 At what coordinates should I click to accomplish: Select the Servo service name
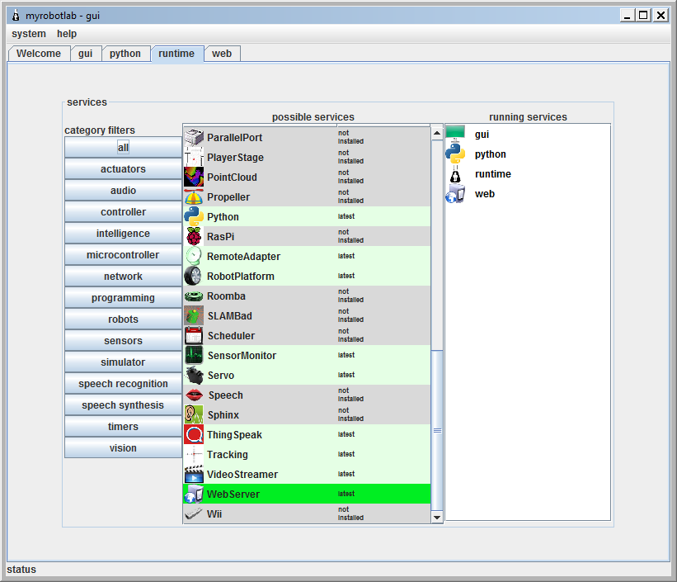click(221, 376)
